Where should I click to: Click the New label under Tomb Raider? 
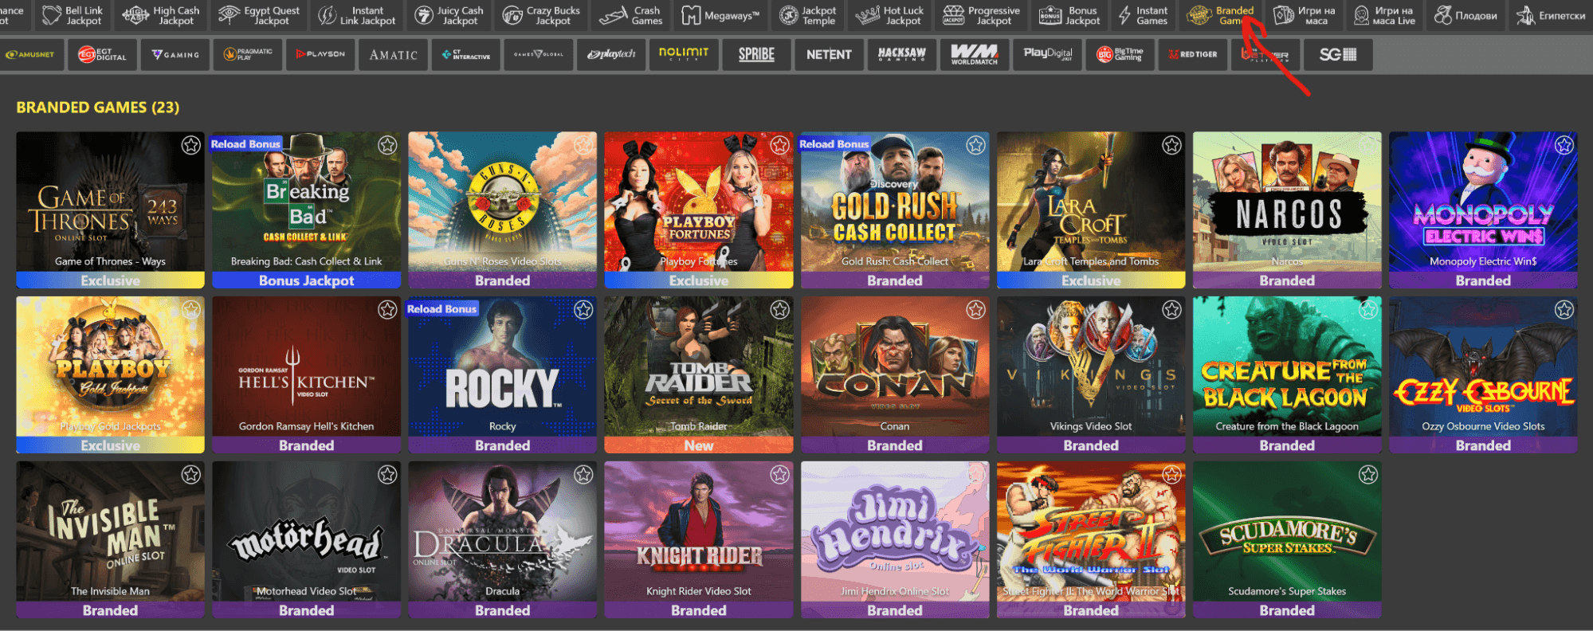(699, 445)
